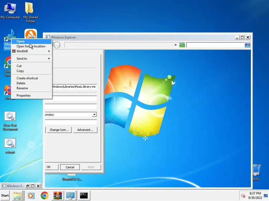Click the show desktop icon in the tray
The image size is (269, 201).
pyautogui.click(x=266, y=196)
